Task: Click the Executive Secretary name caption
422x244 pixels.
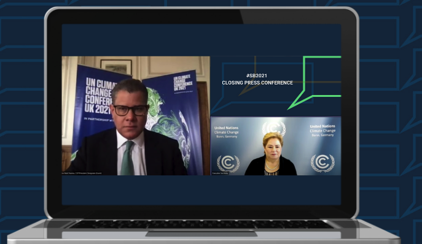Action: tap(221, 173)
